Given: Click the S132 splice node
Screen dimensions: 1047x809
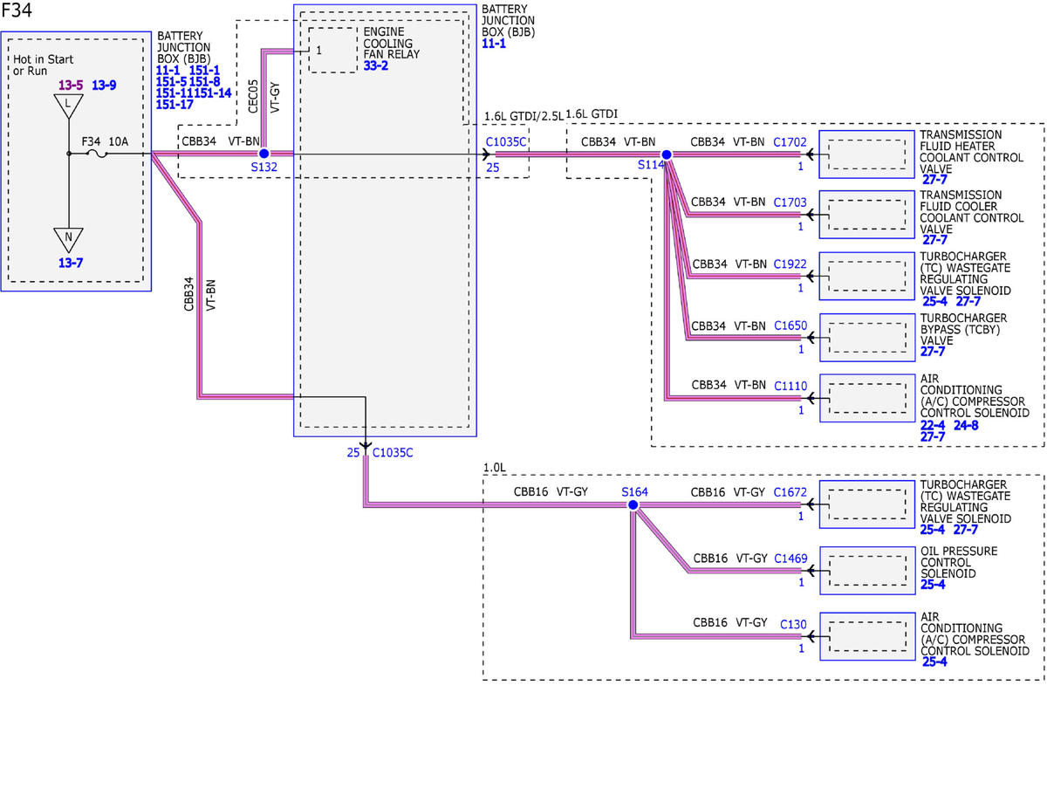Looking at the screenshot, I should pyautogui.click(x=263, y=154).
